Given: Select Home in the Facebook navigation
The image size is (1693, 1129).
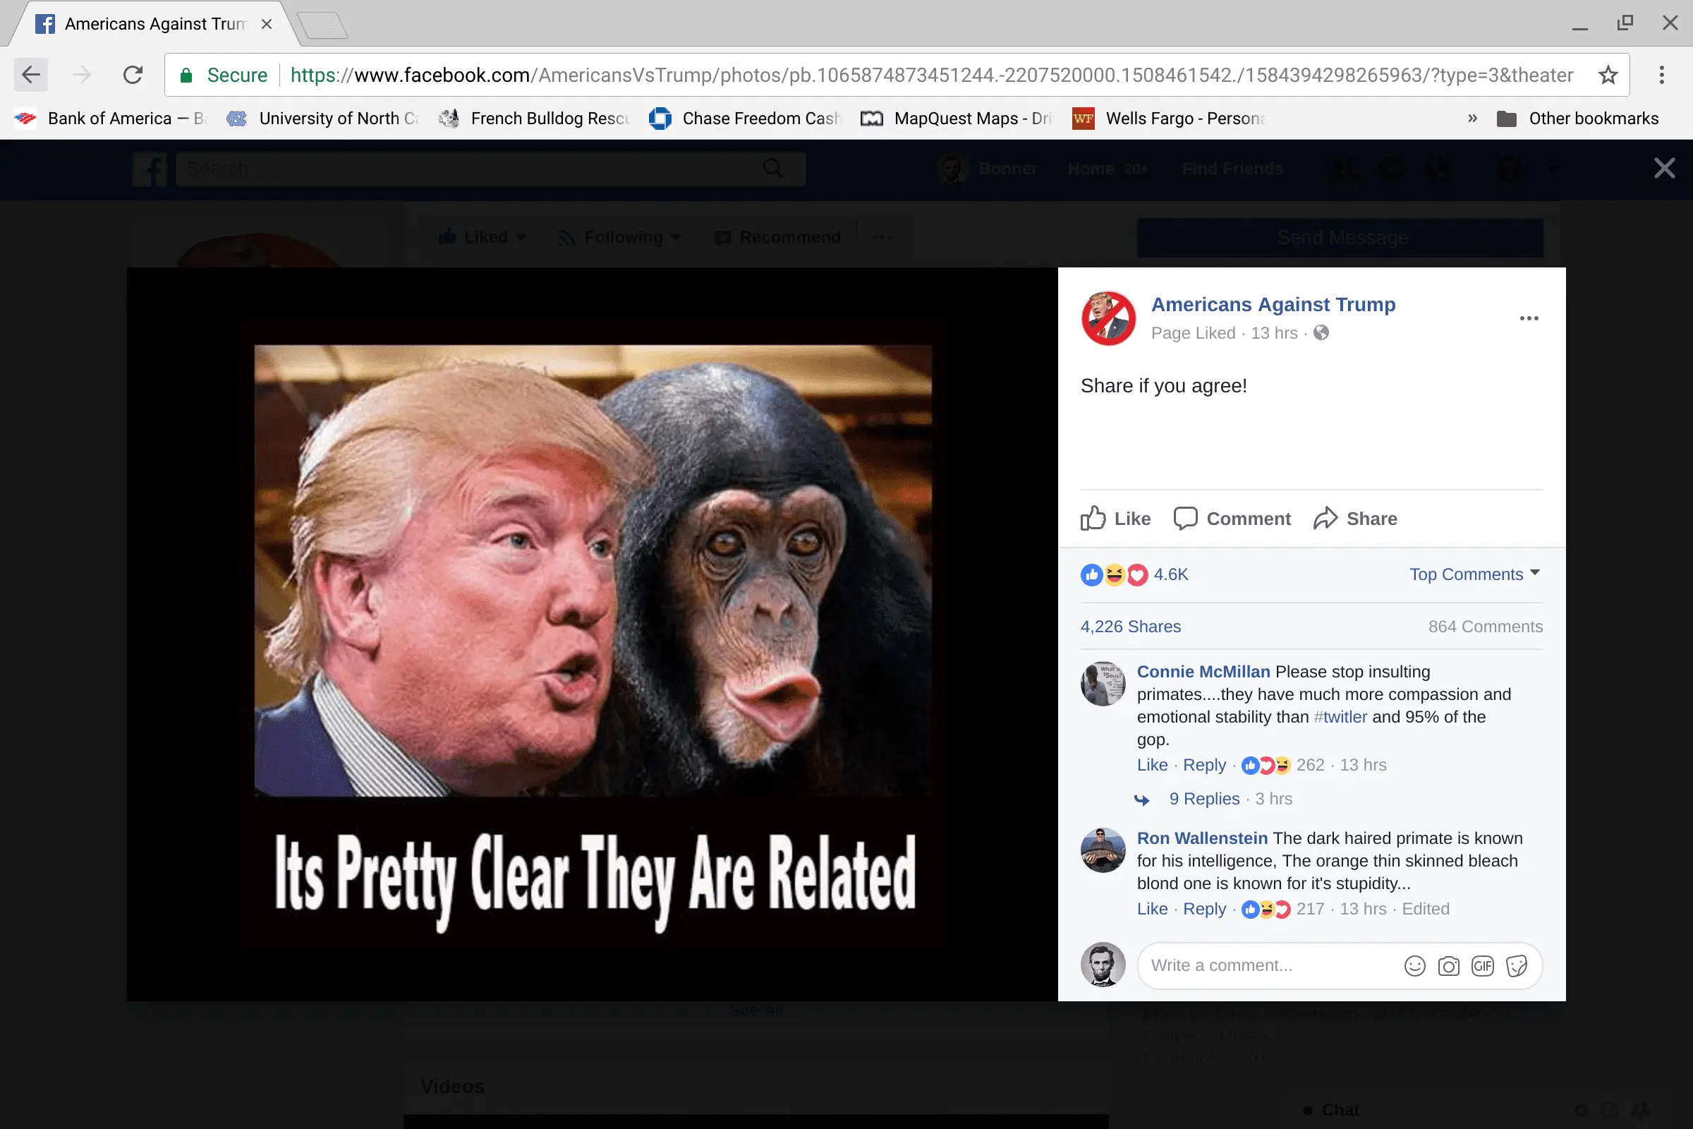Looking at the screenshot, I should (1090, 169).
